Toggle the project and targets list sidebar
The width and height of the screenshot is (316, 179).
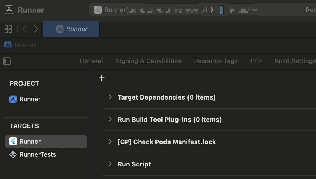[x=7, y=61]
